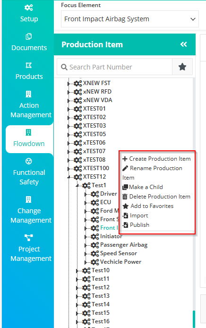Choose Add to Favorites option

(x=148, y=206)
